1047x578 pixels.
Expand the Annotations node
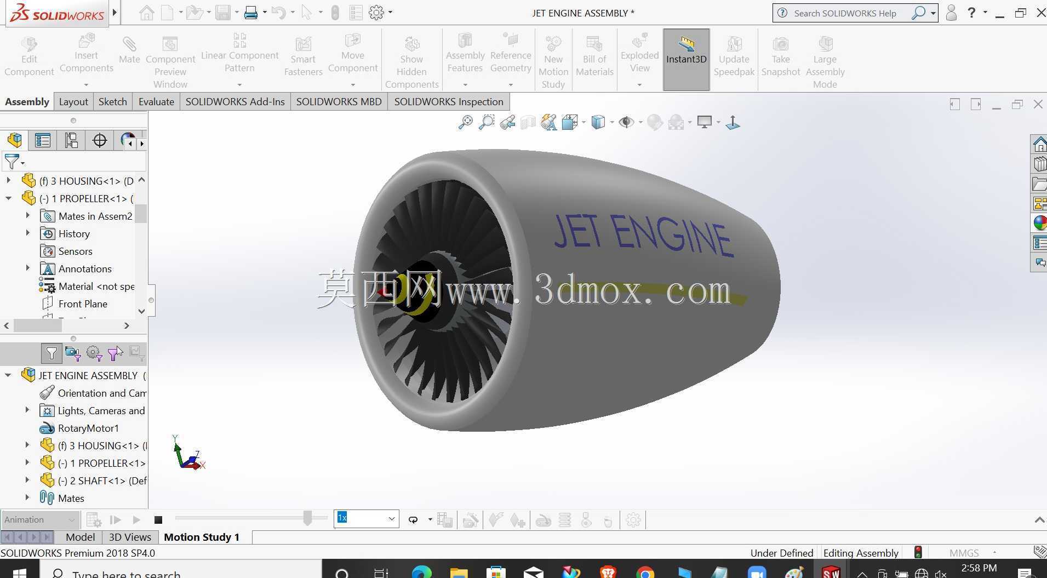[28, 268]
